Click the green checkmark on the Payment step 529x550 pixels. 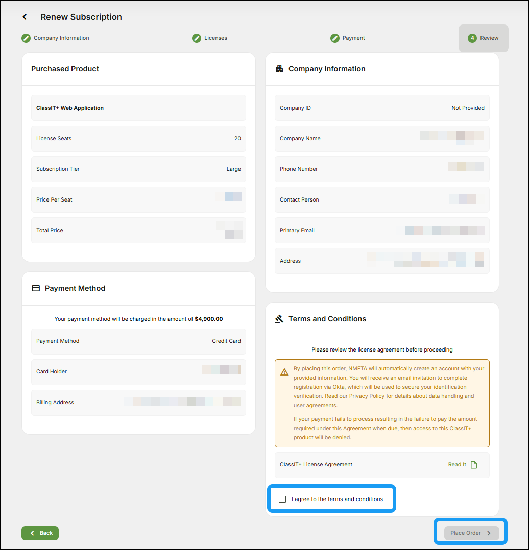[335, 38]
